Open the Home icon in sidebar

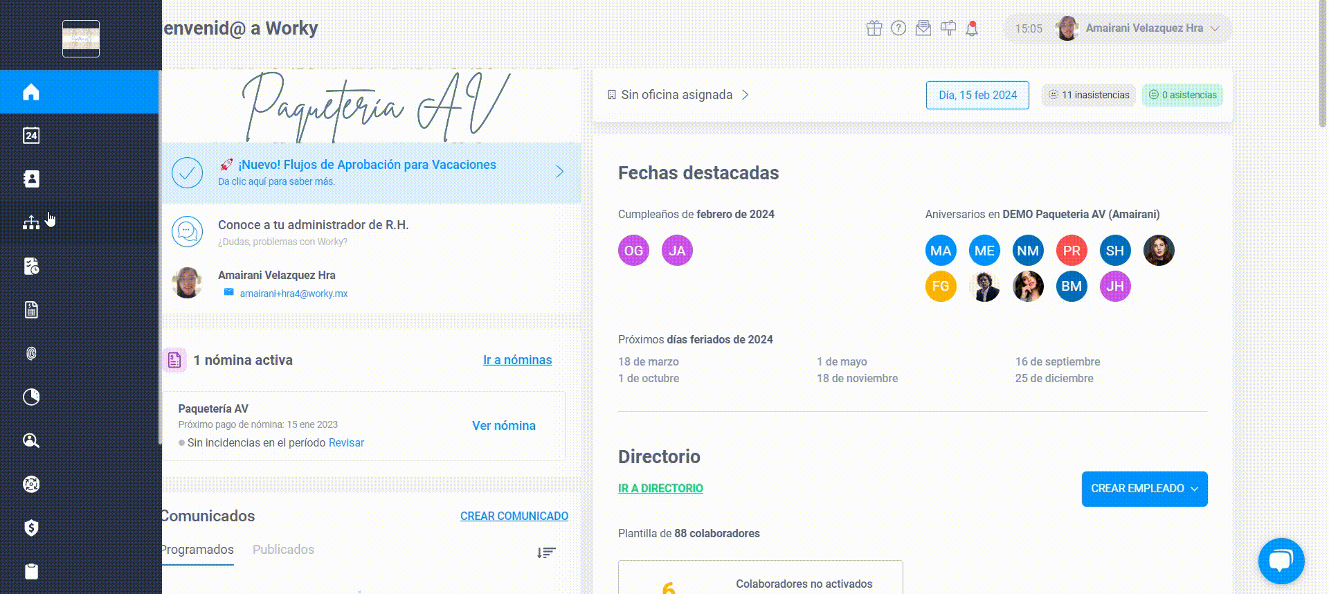pos(31,92)
